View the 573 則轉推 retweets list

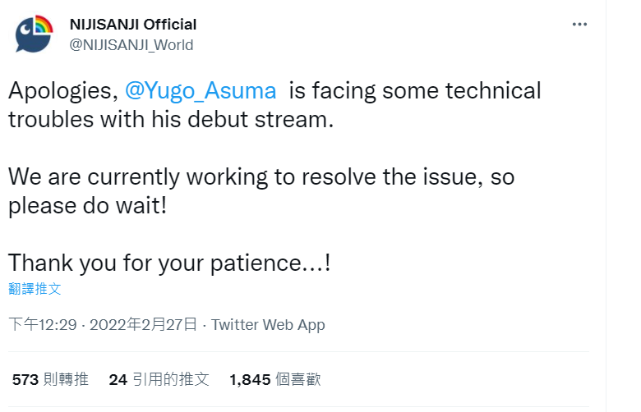click(x=50, y=379)
